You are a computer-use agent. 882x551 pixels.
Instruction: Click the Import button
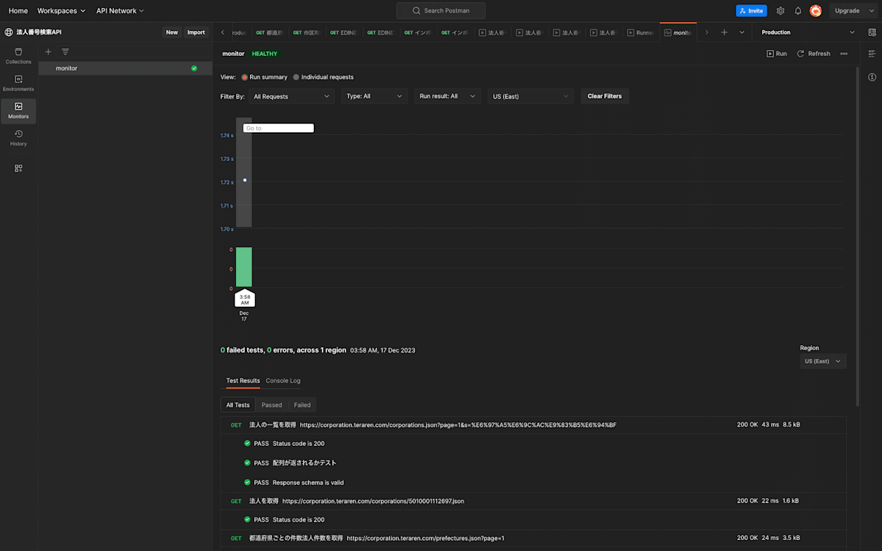pyautogui.click(x=196, y=32)
